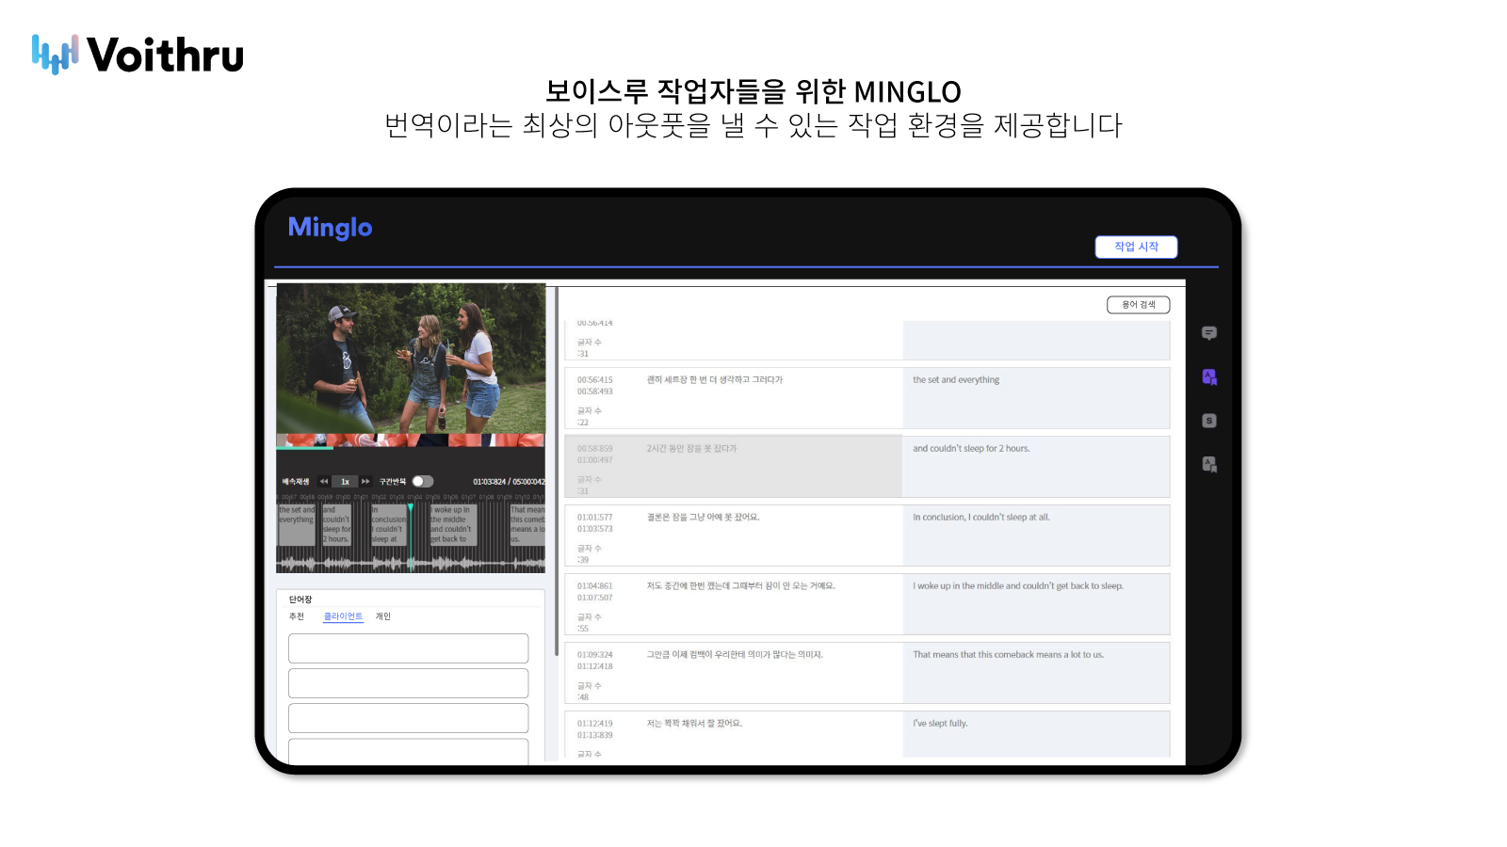
Task: Click the 작업 시작 button
Action: pos(1136,247)
